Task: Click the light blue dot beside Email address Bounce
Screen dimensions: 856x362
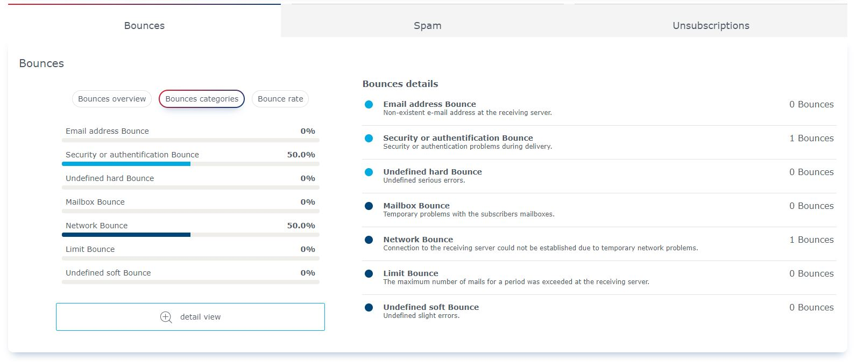Action: [369, 105]
